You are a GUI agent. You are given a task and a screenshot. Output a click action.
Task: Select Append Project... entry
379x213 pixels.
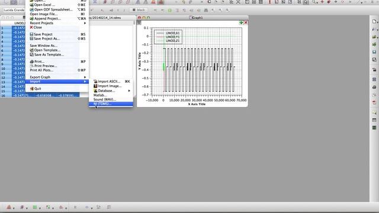pos(57,18)
